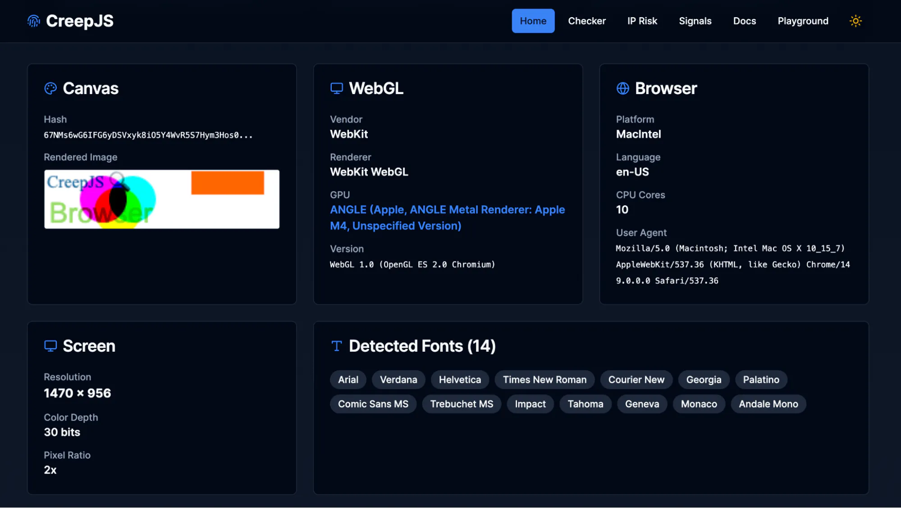This screenshot has width=901, height=508.
Task: Toggle light mode with the sun icon
Action: click(855, 21)
